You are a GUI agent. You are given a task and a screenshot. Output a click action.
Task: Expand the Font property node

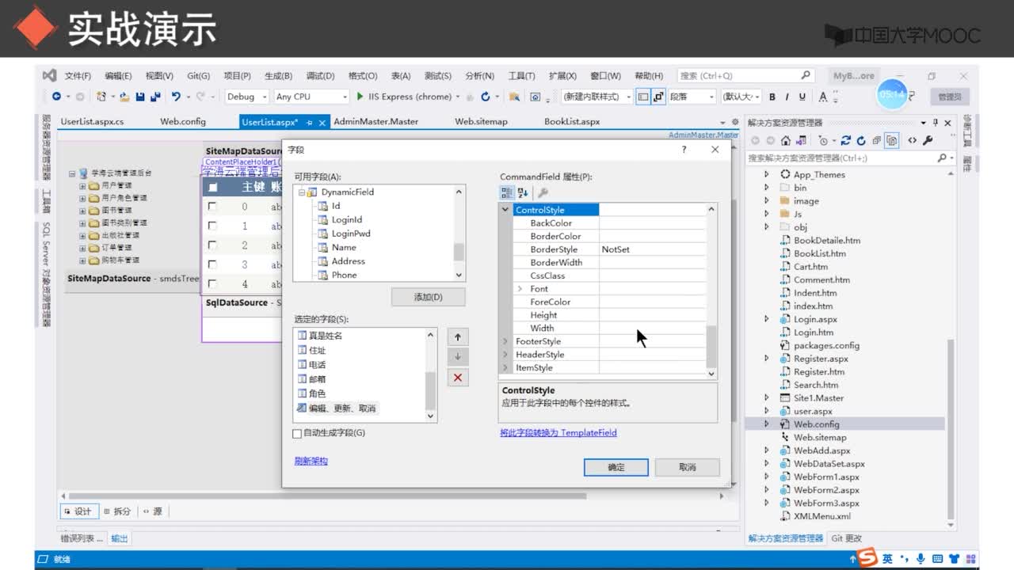520,289
